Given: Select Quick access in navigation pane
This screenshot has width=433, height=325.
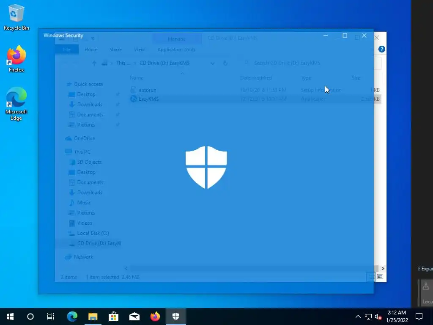Looking at the screenshot, I should (x=88, y=84).
